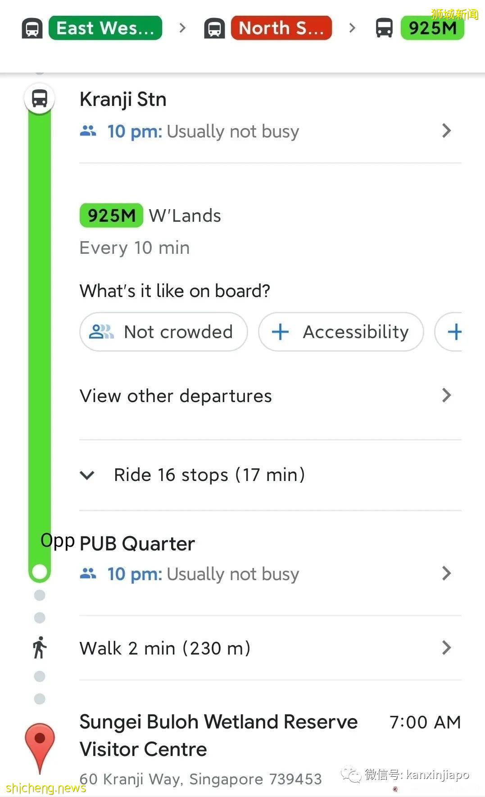Image resolution: width=485 pixels, height=797 pixels.
Task: Tap the bus icon beside East West line
Action: click(32, 28)
